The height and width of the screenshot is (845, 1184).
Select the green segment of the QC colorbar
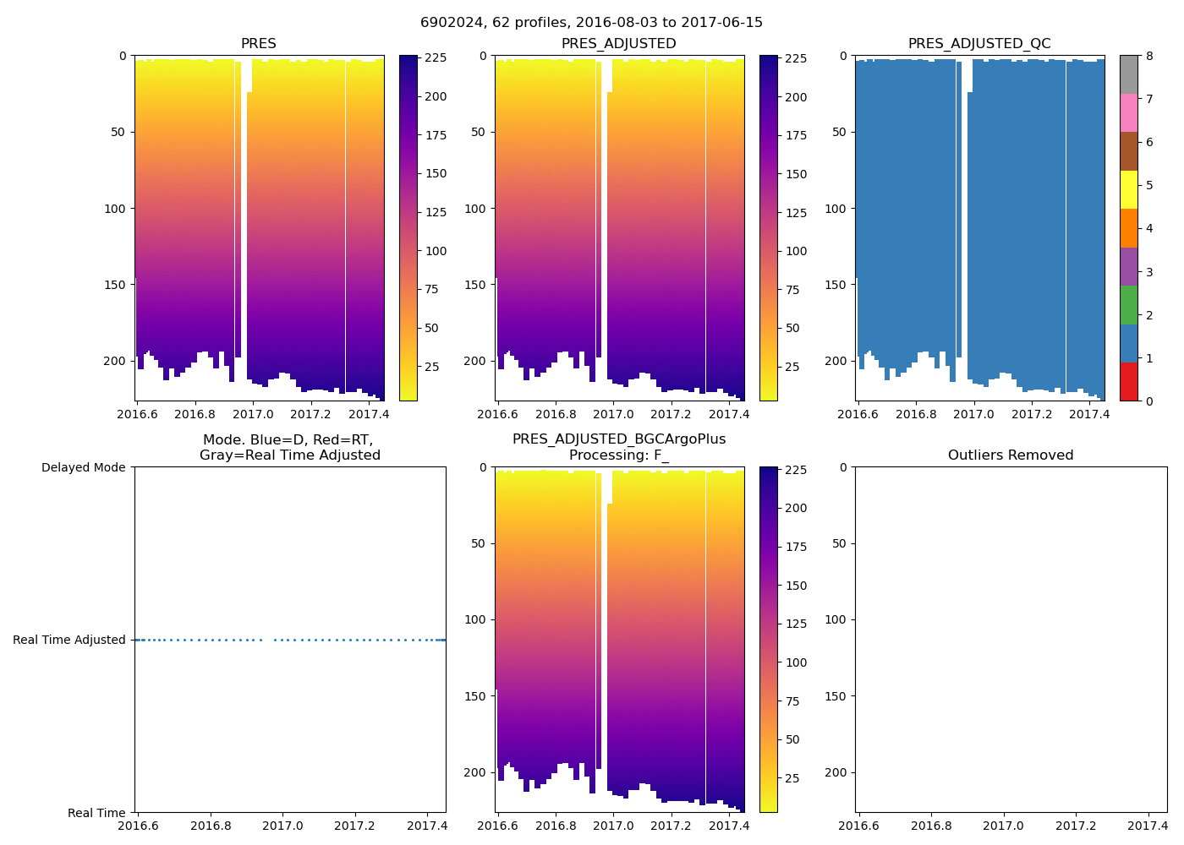click(x=1128, y=305)
